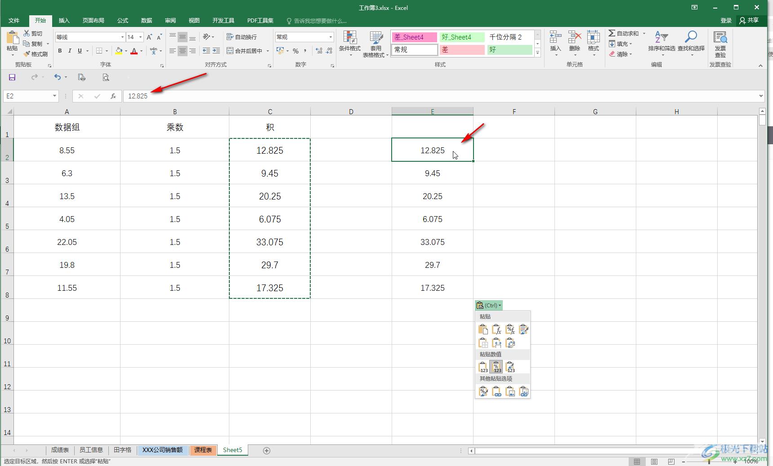Screen dimensions: 773x466
Task: Toggle Middle vertical alignment
Action: click(182, 37)
